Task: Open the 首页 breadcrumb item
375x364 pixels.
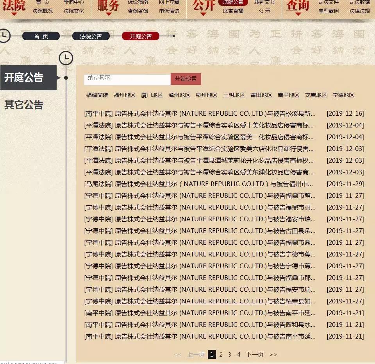Action: coord(41,36)
